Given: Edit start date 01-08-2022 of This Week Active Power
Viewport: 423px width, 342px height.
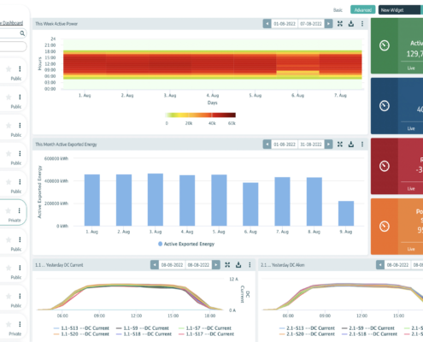Looking at the screenshot, I should click(x=285, y=24).
